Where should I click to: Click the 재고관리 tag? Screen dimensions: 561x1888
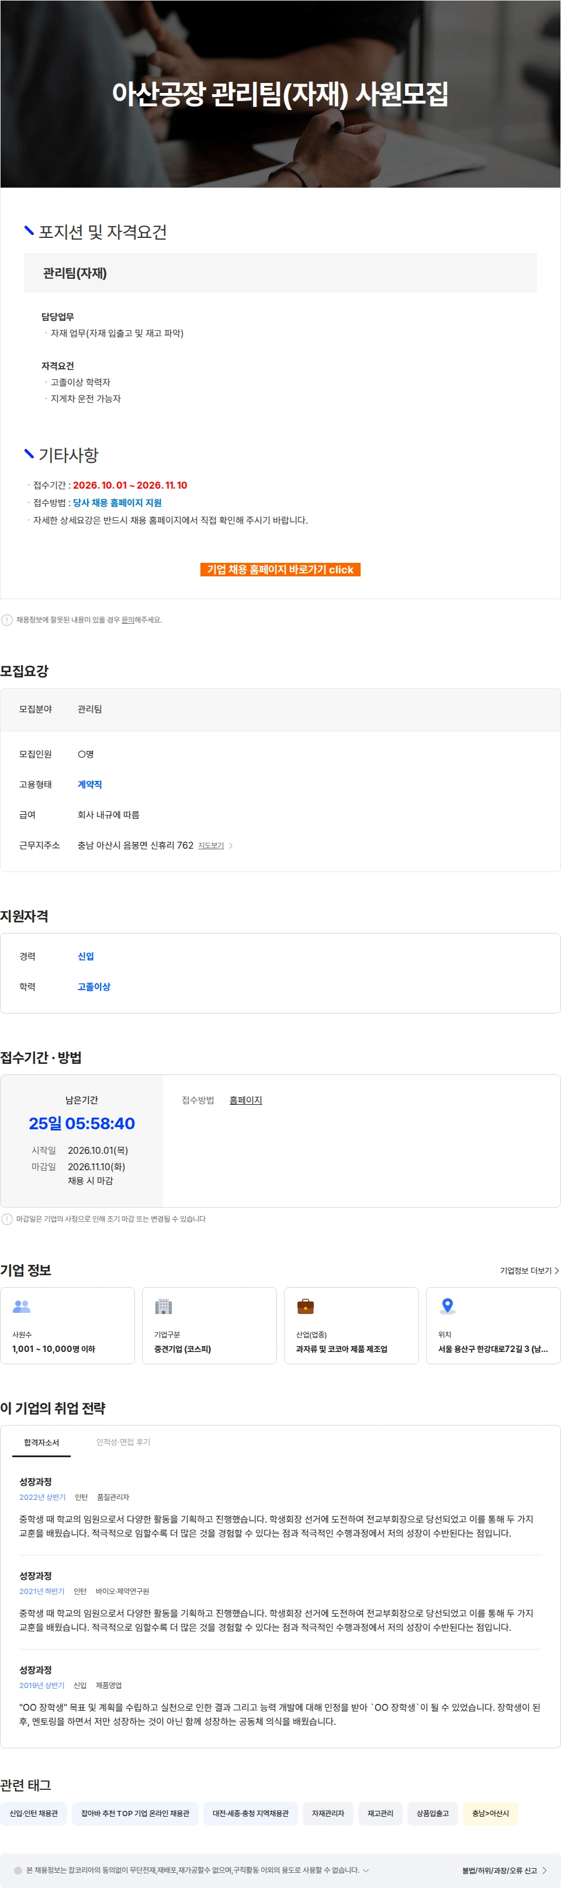(x=380, y=1813)
